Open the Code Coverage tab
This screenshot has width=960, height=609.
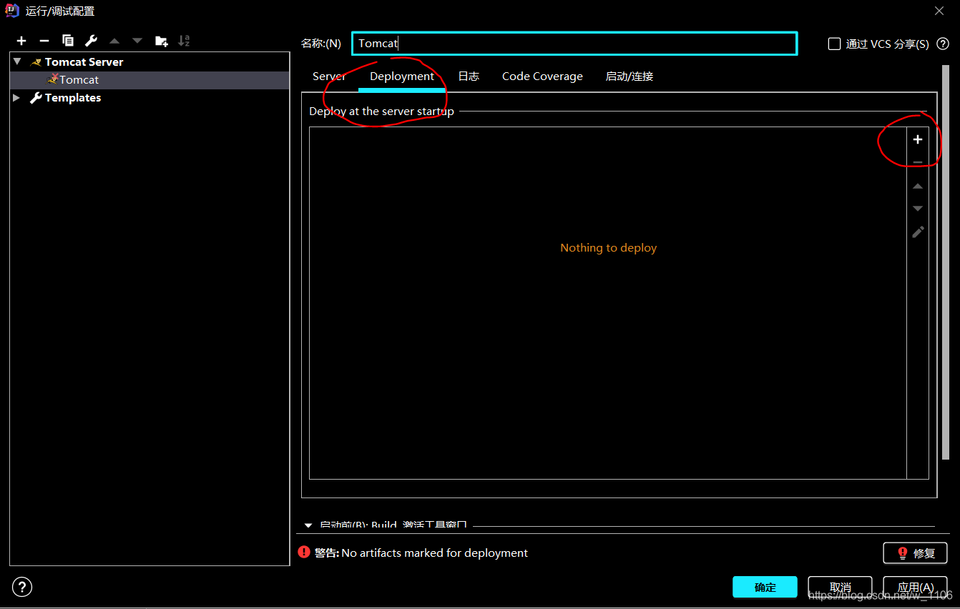542,76
